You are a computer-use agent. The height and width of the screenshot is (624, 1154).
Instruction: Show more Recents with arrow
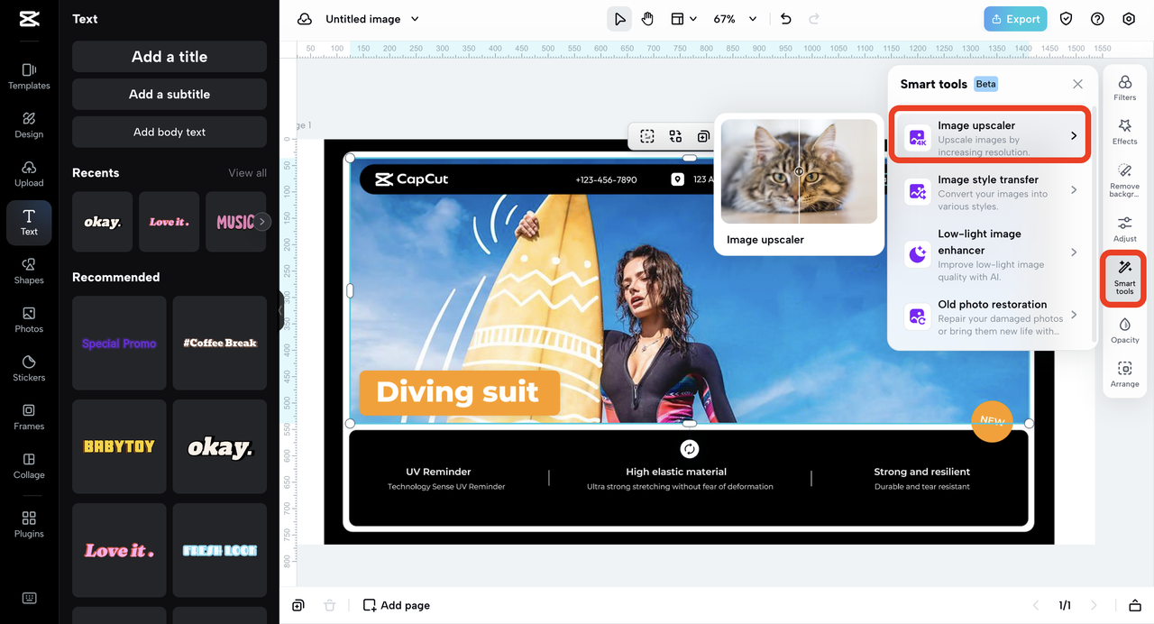[261, 221]
